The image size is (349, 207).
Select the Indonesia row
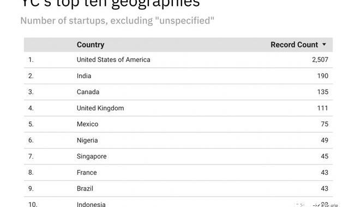coord(178,202)
